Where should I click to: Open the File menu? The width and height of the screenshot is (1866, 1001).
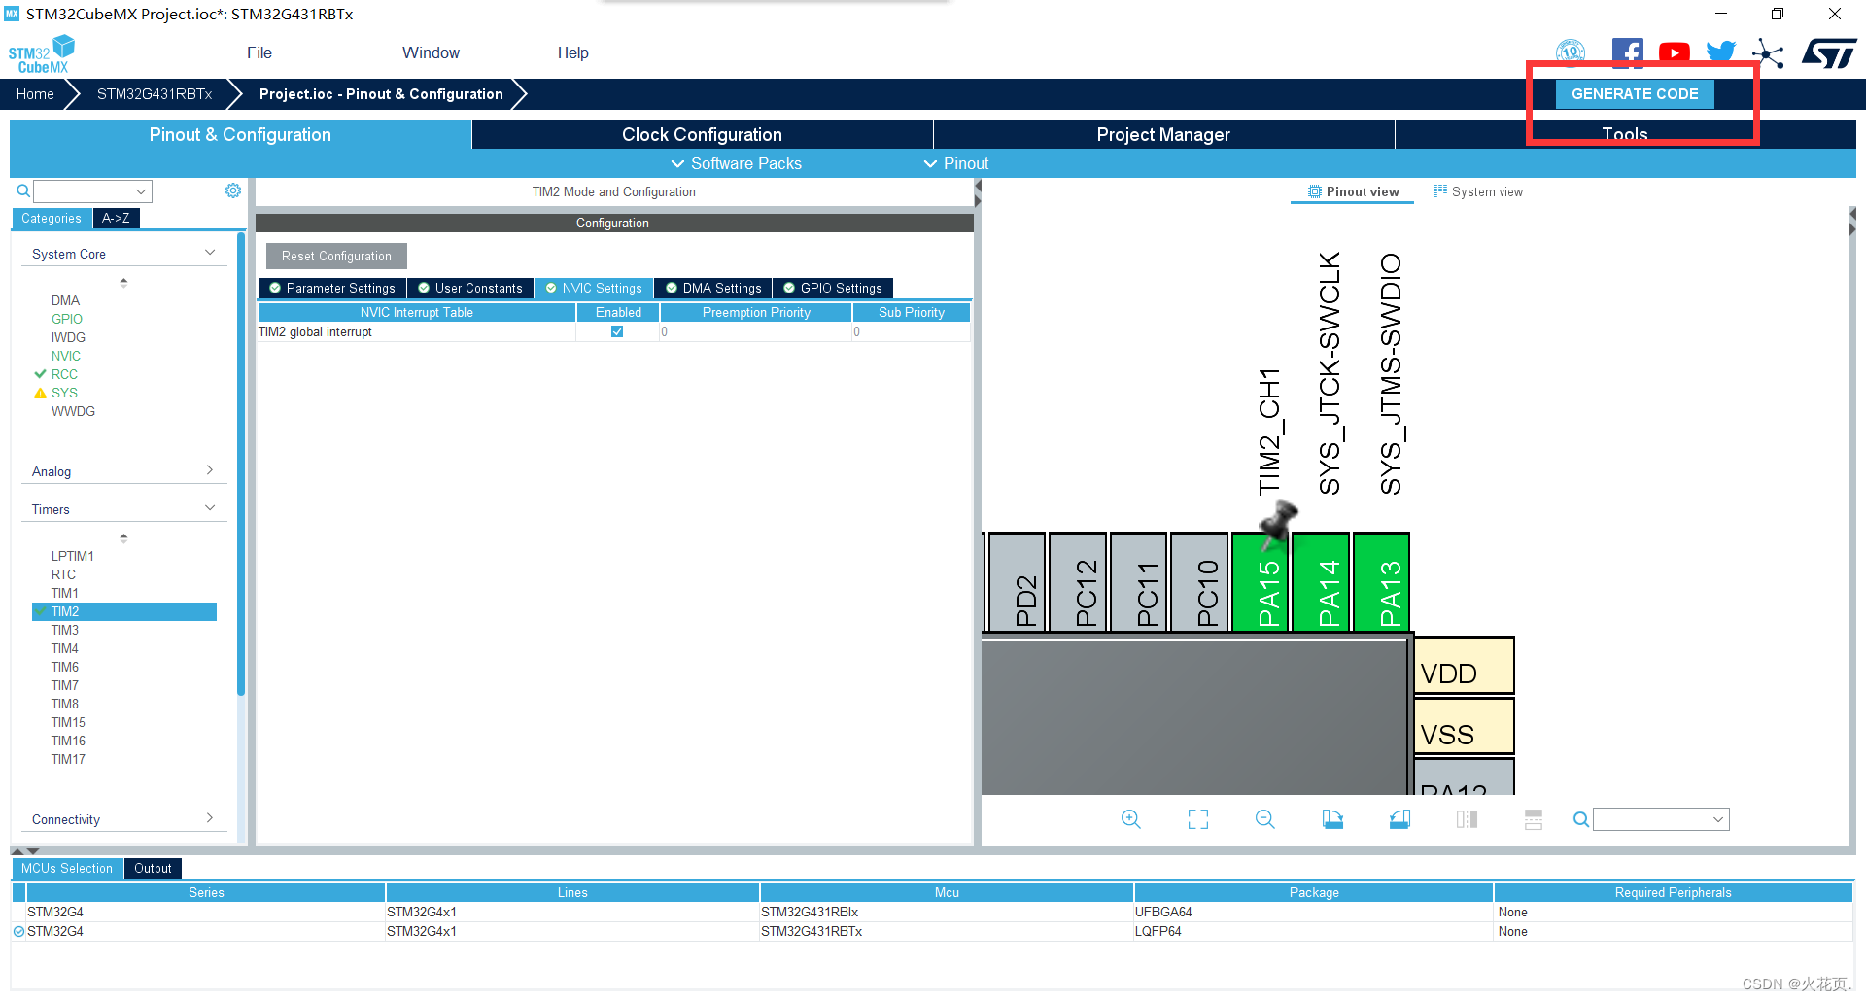click(x=259, y=53)
